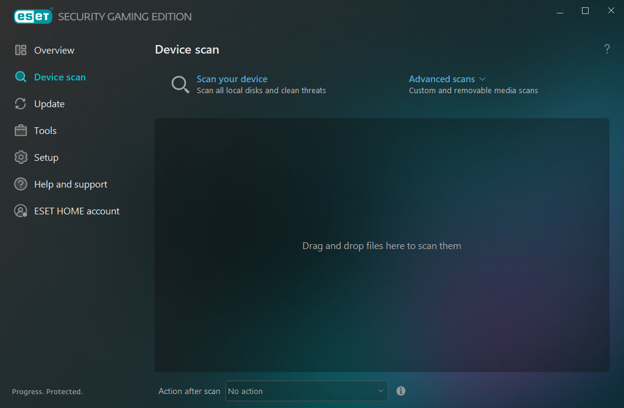Click the large magnifier icon beside Scan your device
The image size is (624, 408).
180,84
